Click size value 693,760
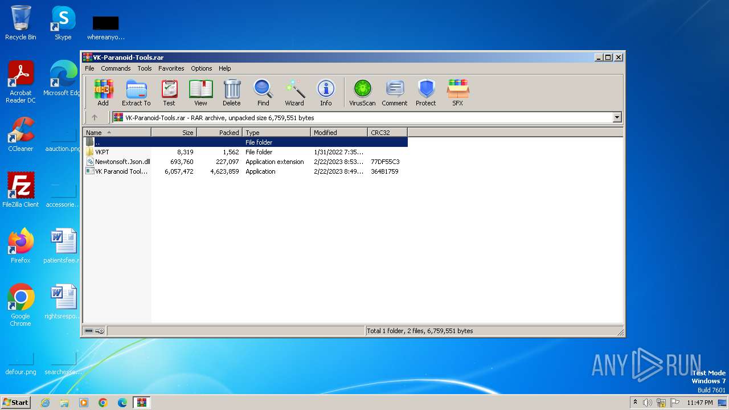The image size is (729, 410). [182, 162]
